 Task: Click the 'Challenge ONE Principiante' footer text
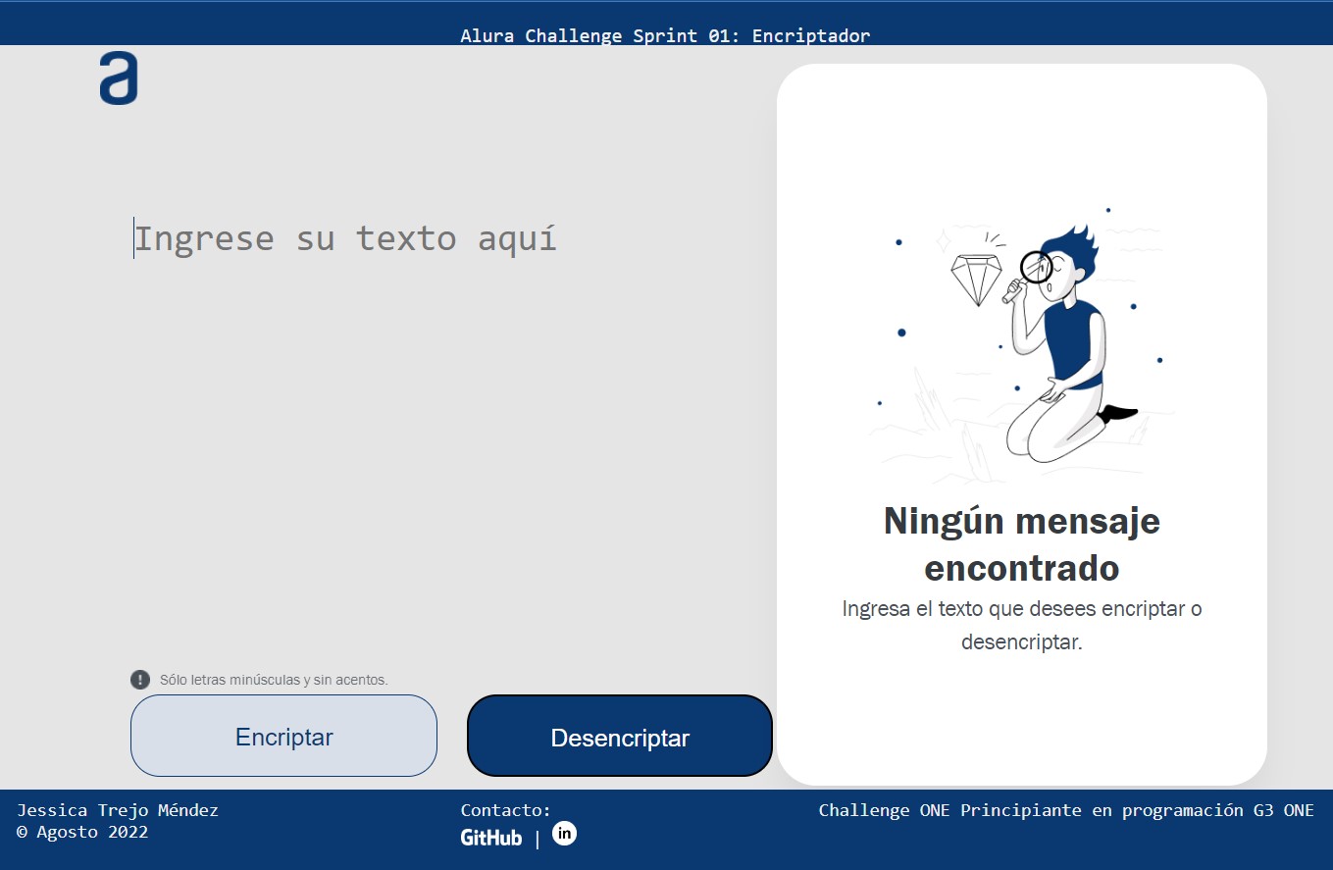(x=1065, y=810)
